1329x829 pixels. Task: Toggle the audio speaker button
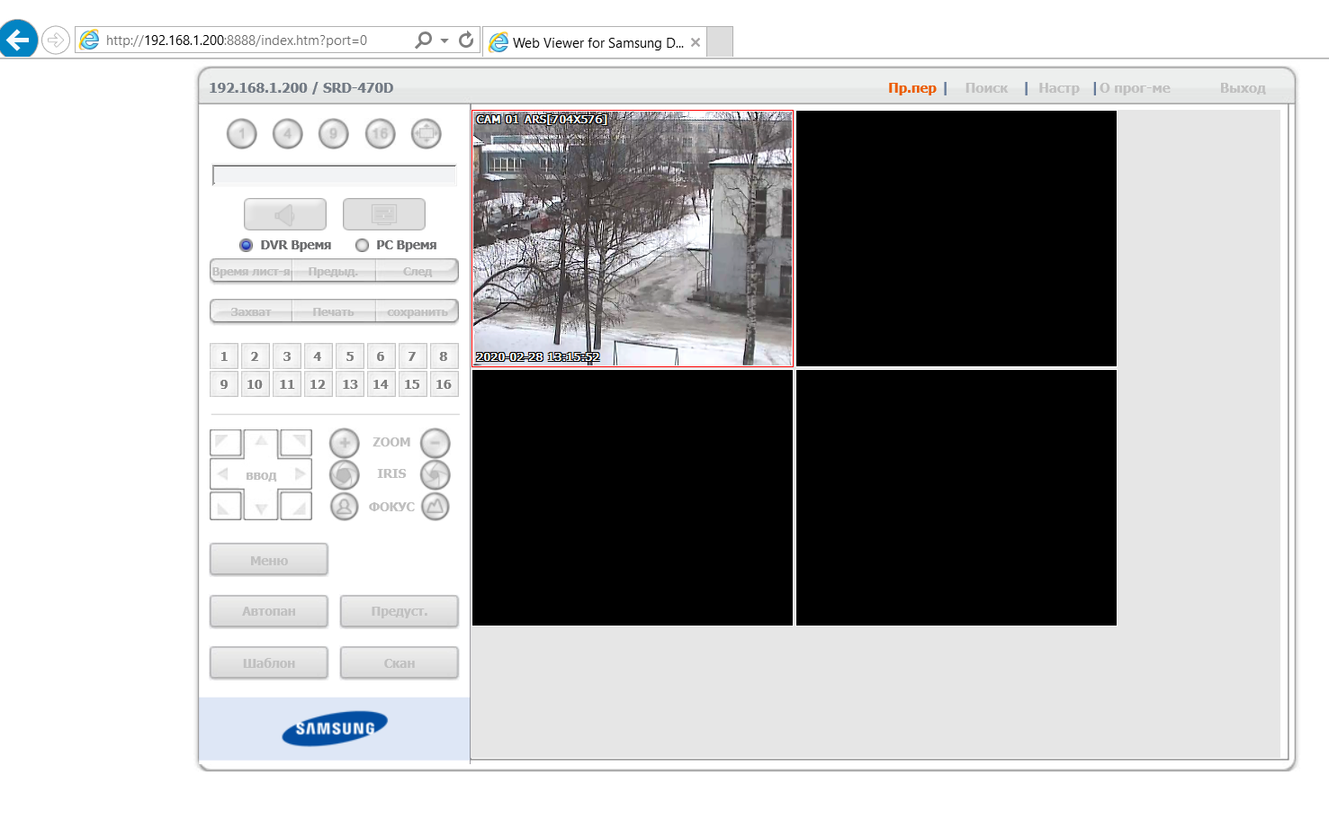pyautogui.click(x=285, y=214)
